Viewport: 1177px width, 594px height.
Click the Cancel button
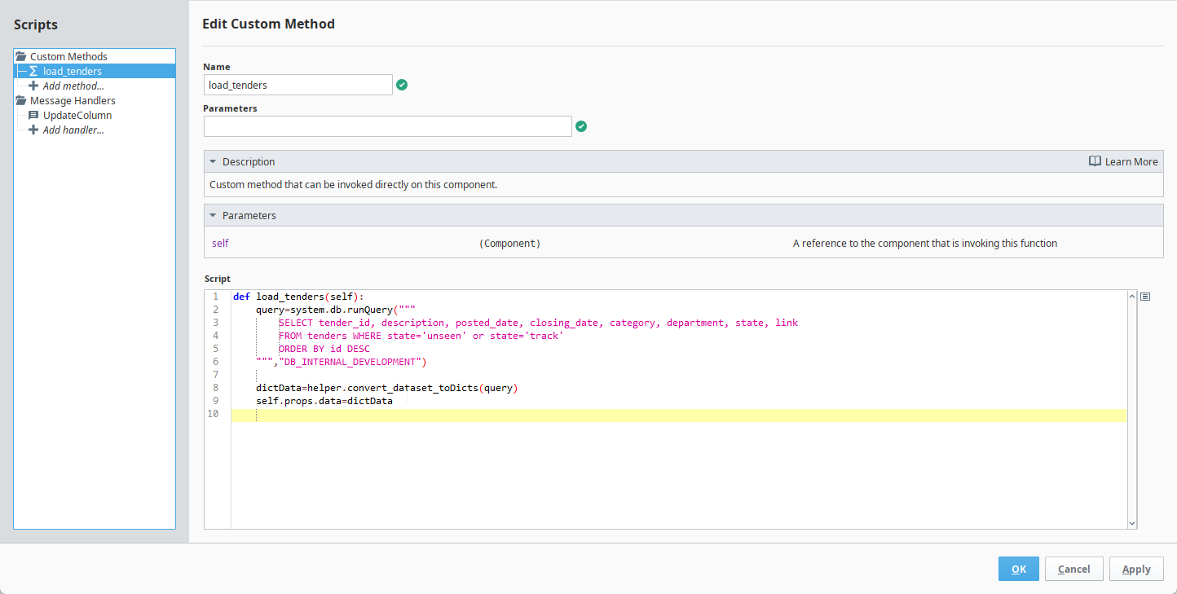(x=1073, y=569)
